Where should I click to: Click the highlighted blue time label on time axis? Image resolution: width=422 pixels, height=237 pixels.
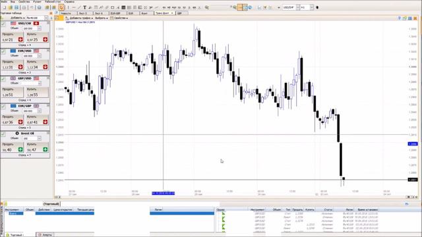pyautogui.click(x=163, y=193)
